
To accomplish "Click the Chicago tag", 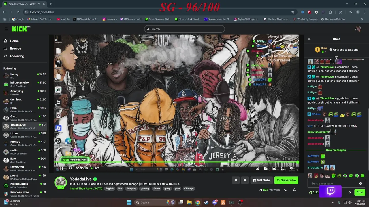I will (189, 189).
